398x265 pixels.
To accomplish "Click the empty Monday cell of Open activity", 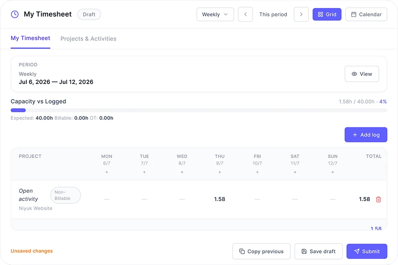I will coord(107,199).
